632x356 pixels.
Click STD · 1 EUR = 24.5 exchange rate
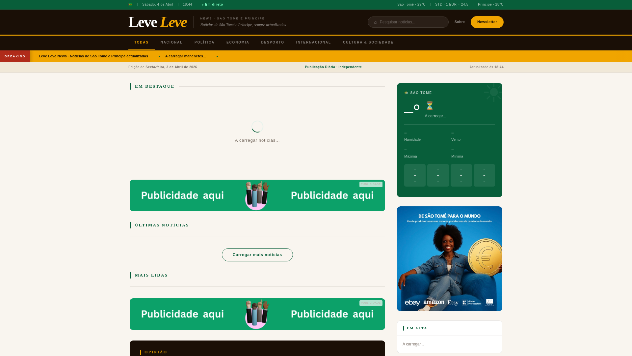click(x=452, y=5)
